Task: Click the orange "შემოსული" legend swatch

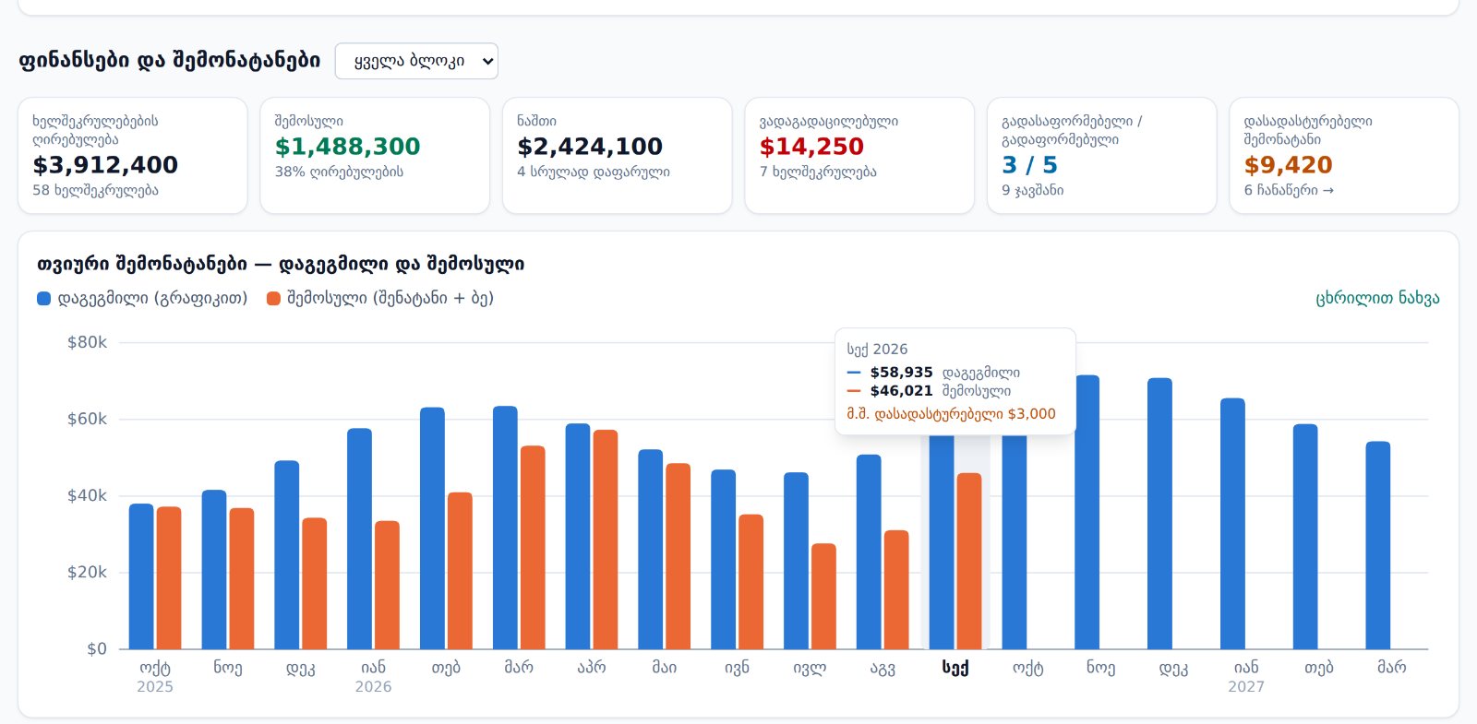Action: 273,298
